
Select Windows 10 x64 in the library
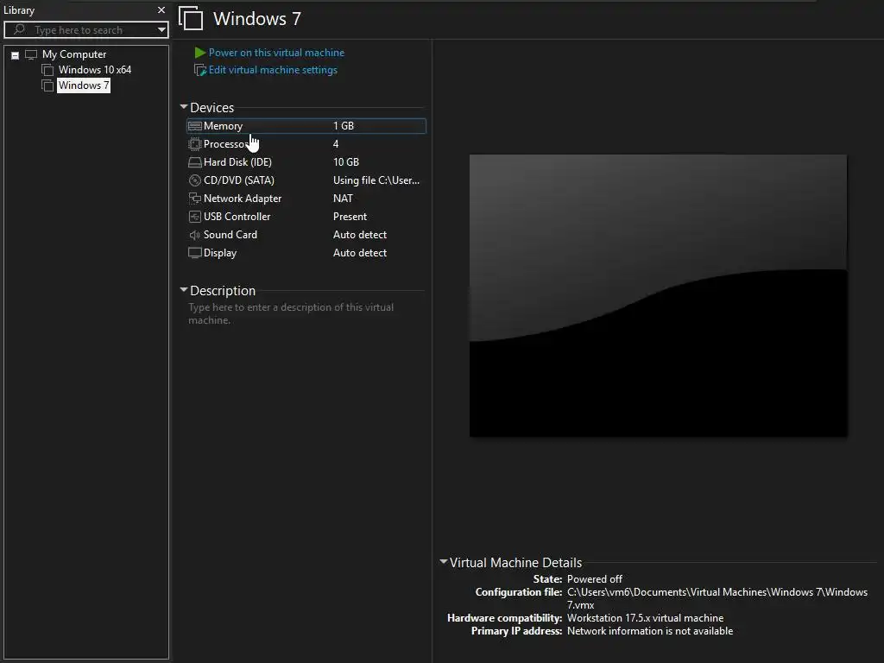coord(95,70)
